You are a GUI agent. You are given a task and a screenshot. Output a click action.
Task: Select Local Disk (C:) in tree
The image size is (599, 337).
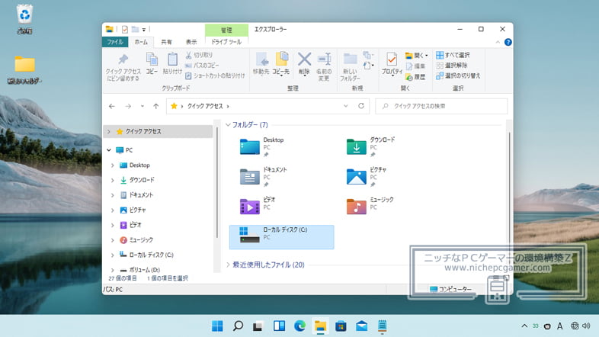pos(146,255)
